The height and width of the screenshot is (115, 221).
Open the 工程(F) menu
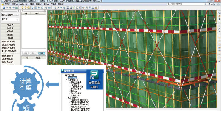(x=7, y=4)
